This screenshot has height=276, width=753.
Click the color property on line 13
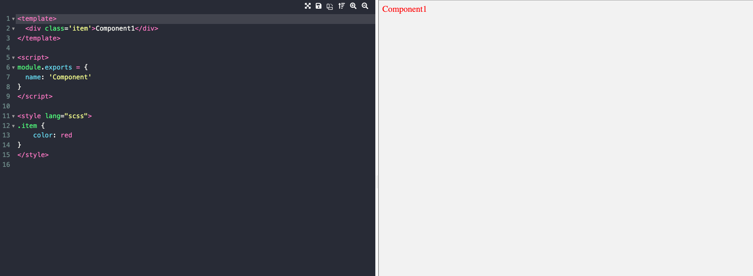pos(43,135)
